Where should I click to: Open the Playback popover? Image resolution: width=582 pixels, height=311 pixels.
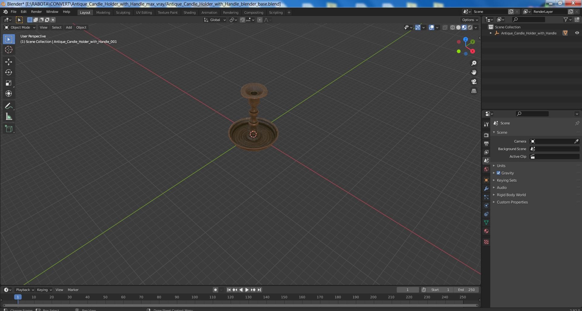(25, 290)
